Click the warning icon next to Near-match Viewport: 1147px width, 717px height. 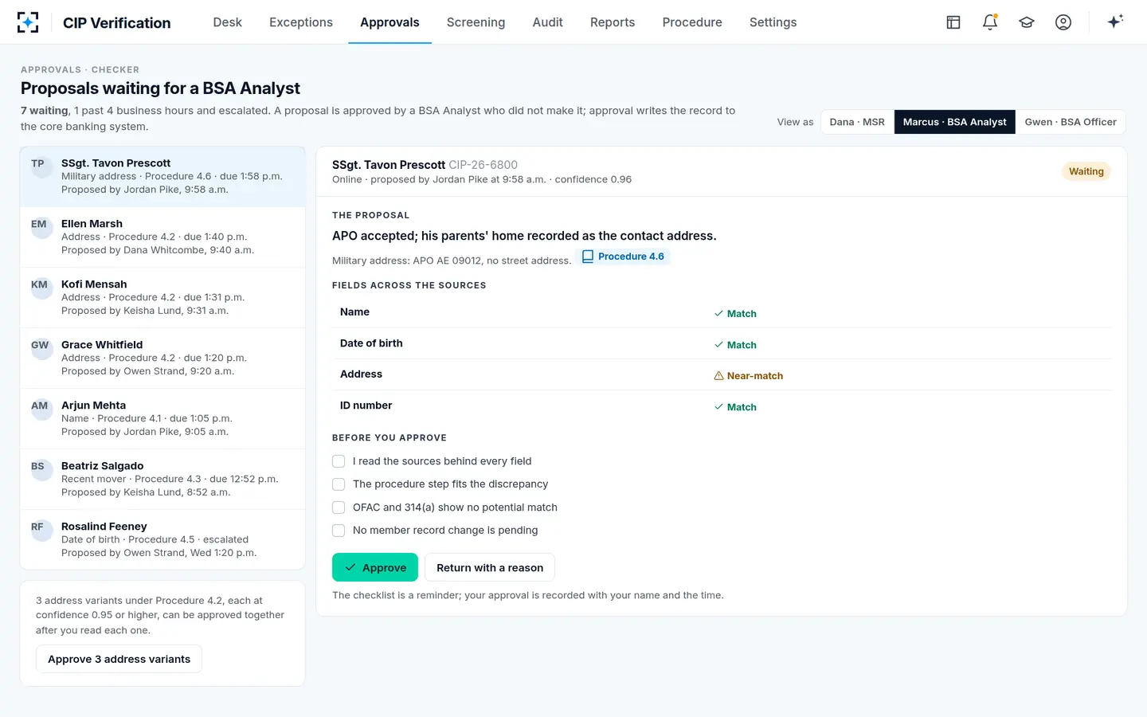click(718, 376)
